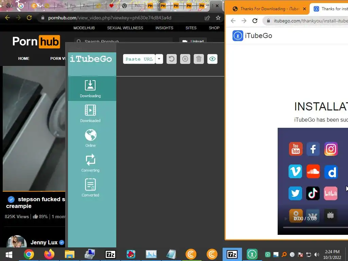Viewport: 348px width, 261px height.
Task: Switch to the Google tab in left browser
Action: [21, 6]
